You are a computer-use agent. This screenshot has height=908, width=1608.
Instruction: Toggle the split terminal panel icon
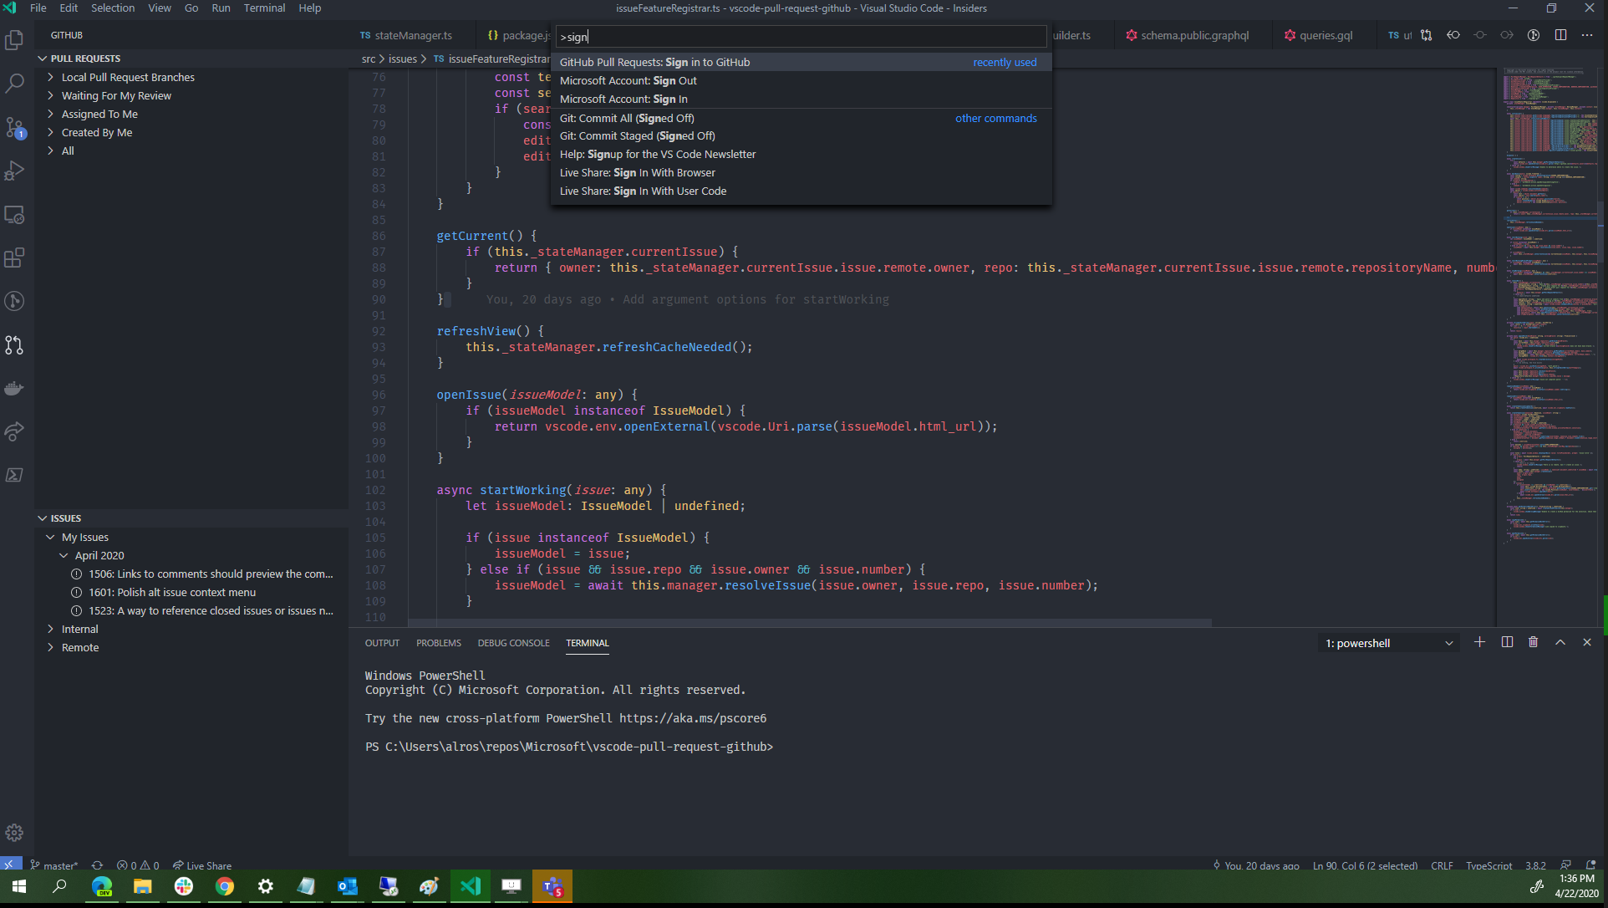point(1506,642)
